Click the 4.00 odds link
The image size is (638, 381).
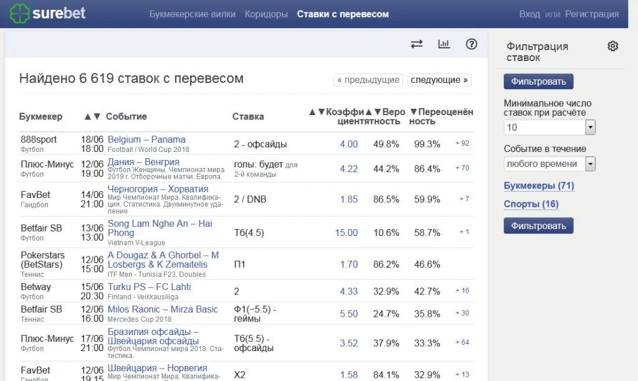coord(349,144)
